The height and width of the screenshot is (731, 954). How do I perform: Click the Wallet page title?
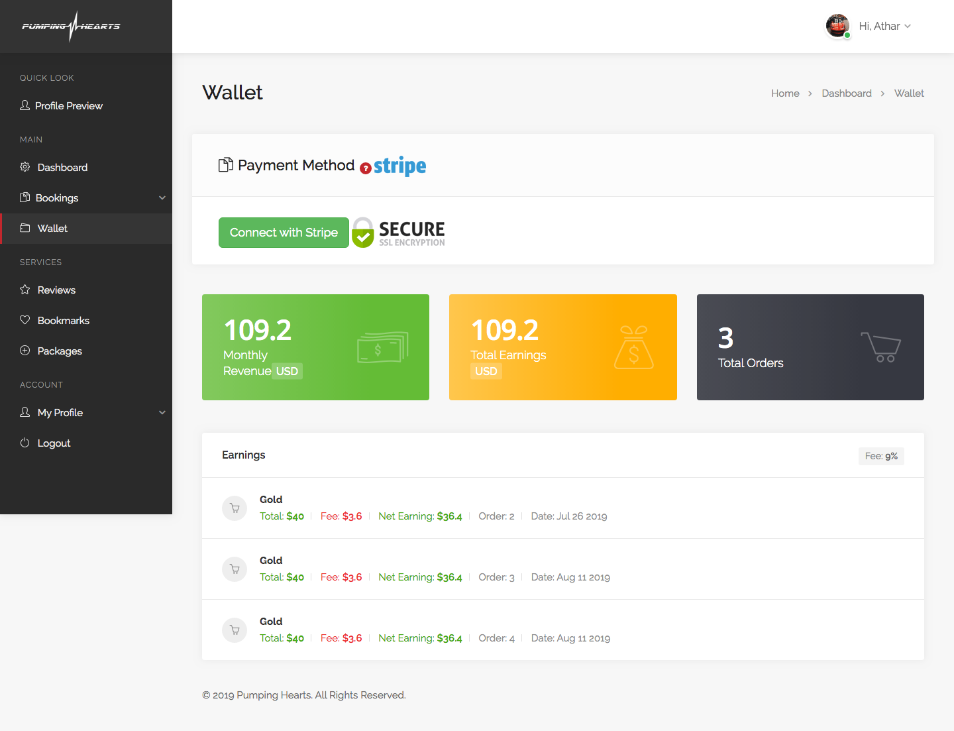233,92
